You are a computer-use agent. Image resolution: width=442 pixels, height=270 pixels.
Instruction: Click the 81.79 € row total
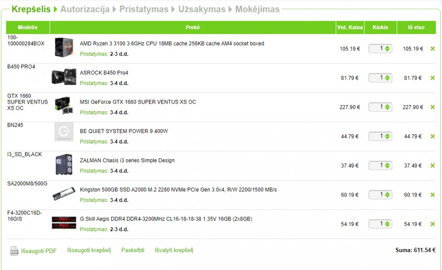(413, 78)
